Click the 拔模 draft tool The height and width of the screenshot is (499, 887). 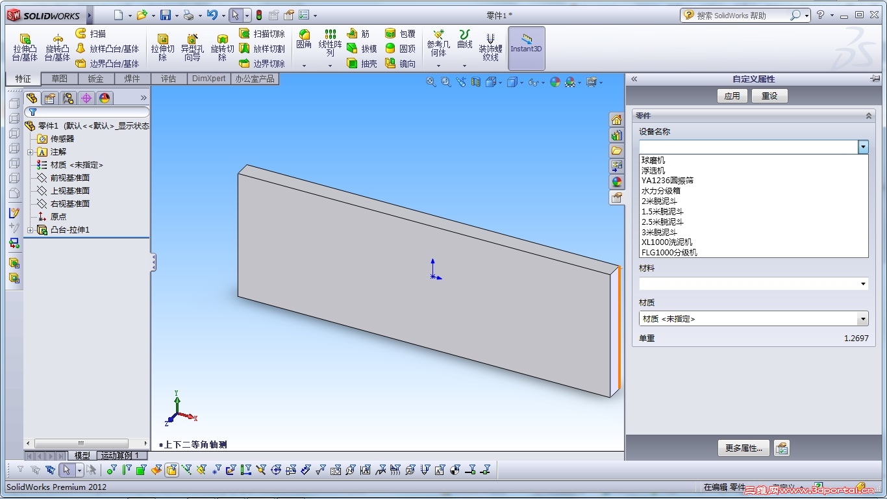click(x=361, y=49)
